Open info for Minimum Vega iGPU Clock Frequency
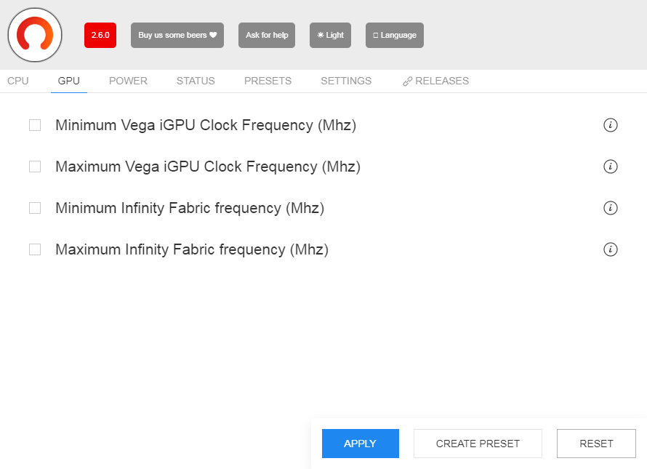This screenshot has width=647, height=469. [x=611, y=125]
